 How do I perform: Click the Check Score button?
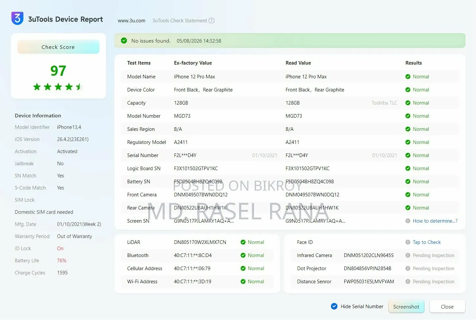pos(58,47)
